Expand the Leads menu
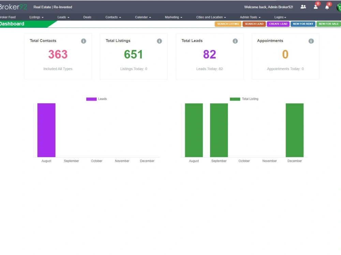The width and height of the screenshot is (341, 255). point(63,17)
